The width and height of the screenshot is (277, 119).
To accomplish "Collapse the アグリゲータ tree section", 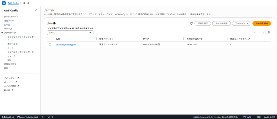I will (x=2, y=33).
